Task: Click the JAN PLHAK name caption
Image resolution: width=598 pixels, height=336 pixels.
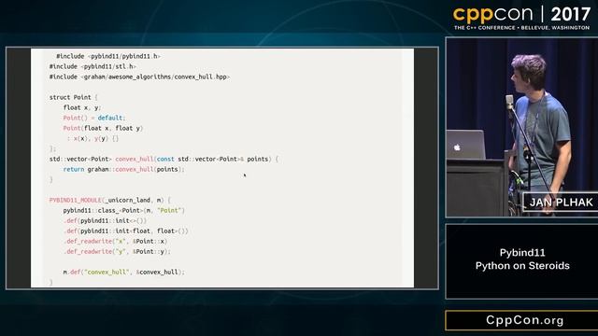Action: click(561, 203)
